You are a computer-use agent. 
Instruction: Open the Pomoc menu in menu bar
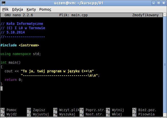(45, 9)
